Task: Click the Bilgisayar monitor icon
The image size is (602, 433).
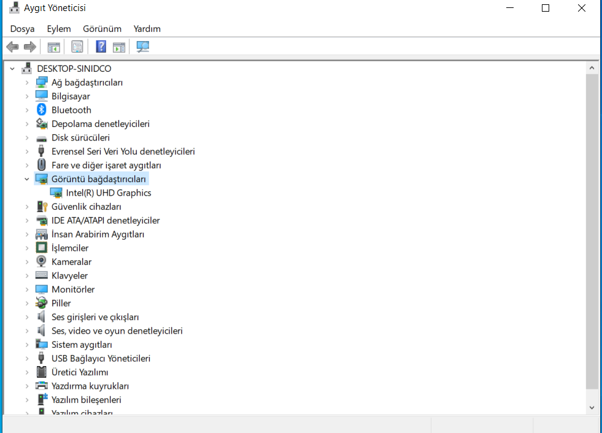Action: click(x=42, y=96)
